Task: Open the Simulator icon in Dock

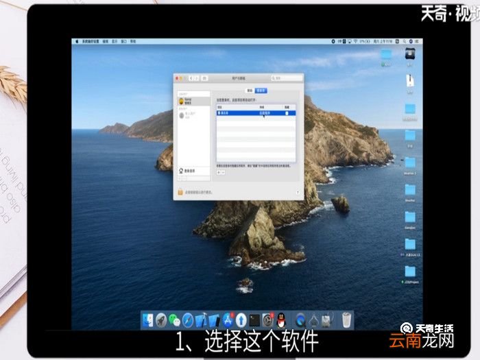Action: (214, 320)
